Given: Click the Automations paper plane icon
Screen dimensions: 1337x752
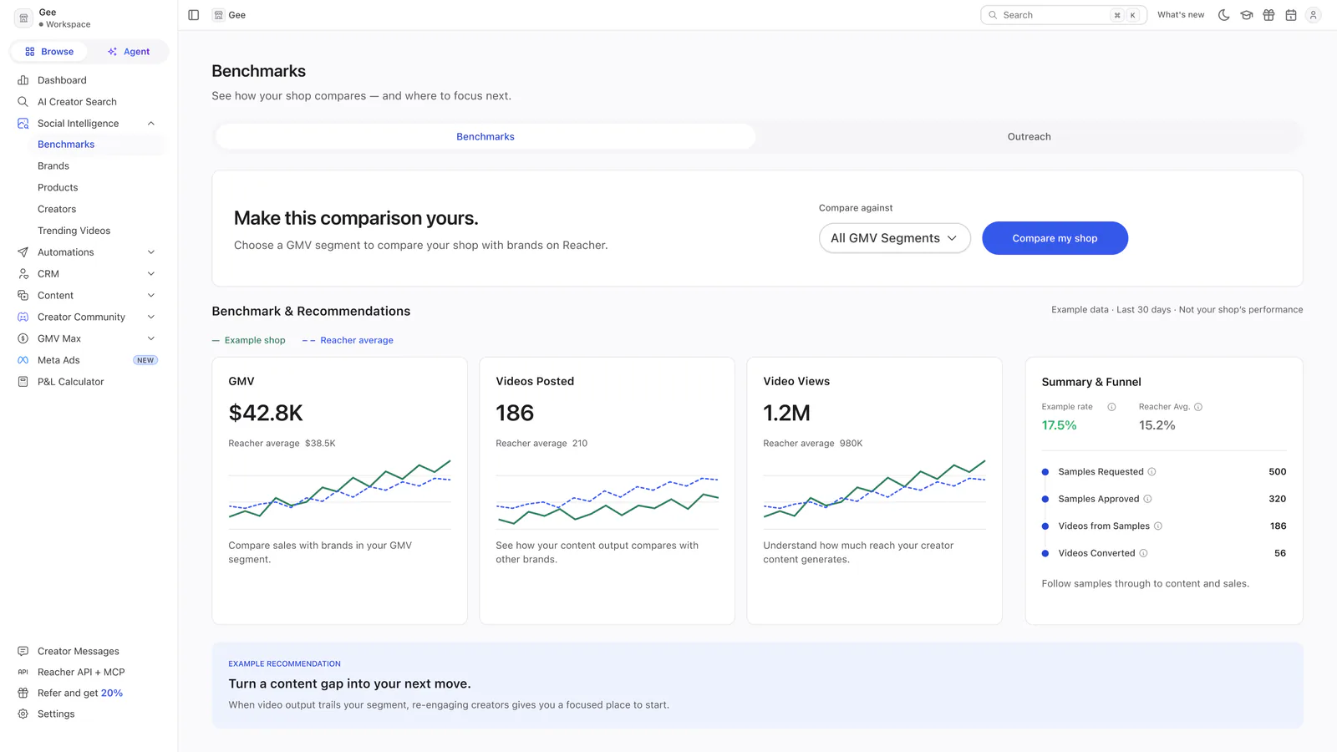Looking at the screenshot, I should pos(23,252).
